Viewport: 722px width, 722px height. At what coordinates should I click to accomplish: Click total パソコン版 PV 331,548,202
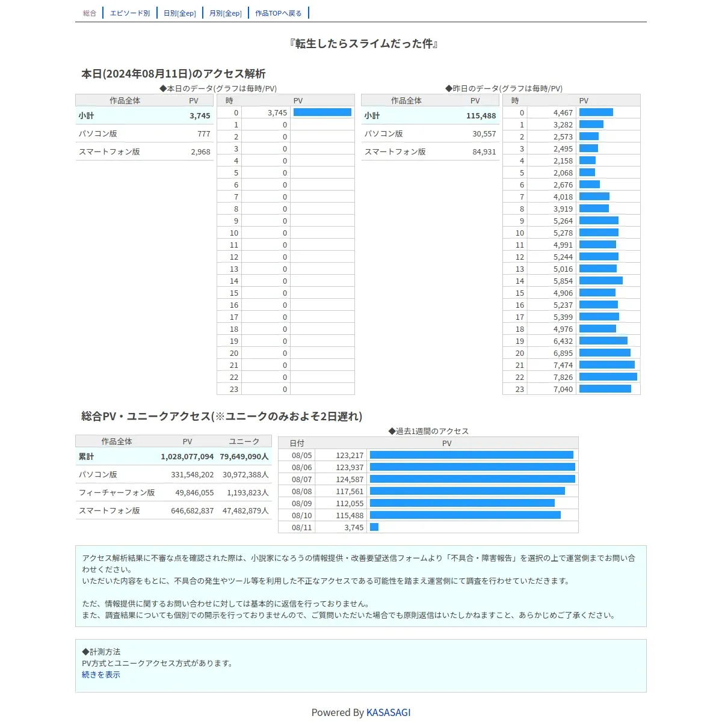(193, 474)
